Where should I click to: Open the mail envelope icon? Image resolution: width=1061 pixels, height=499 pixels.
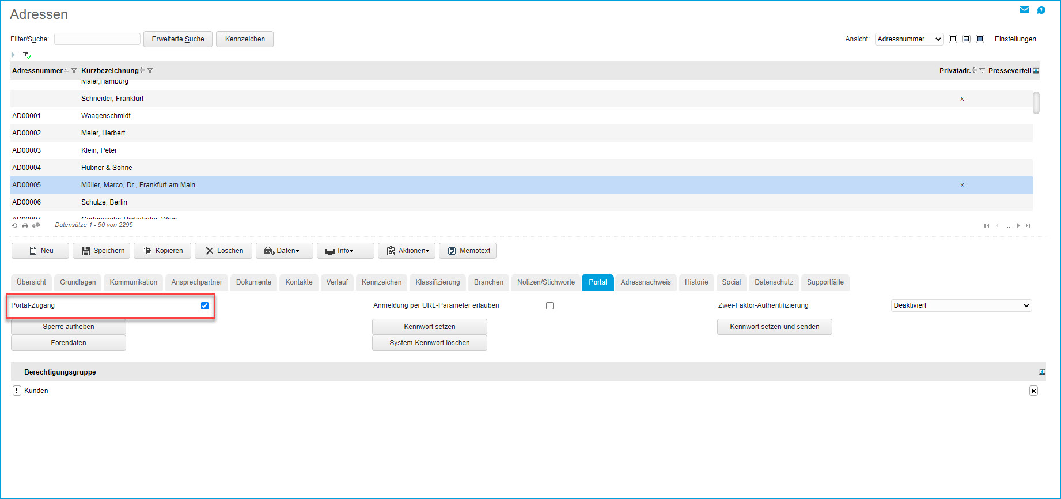(1024, 9)
